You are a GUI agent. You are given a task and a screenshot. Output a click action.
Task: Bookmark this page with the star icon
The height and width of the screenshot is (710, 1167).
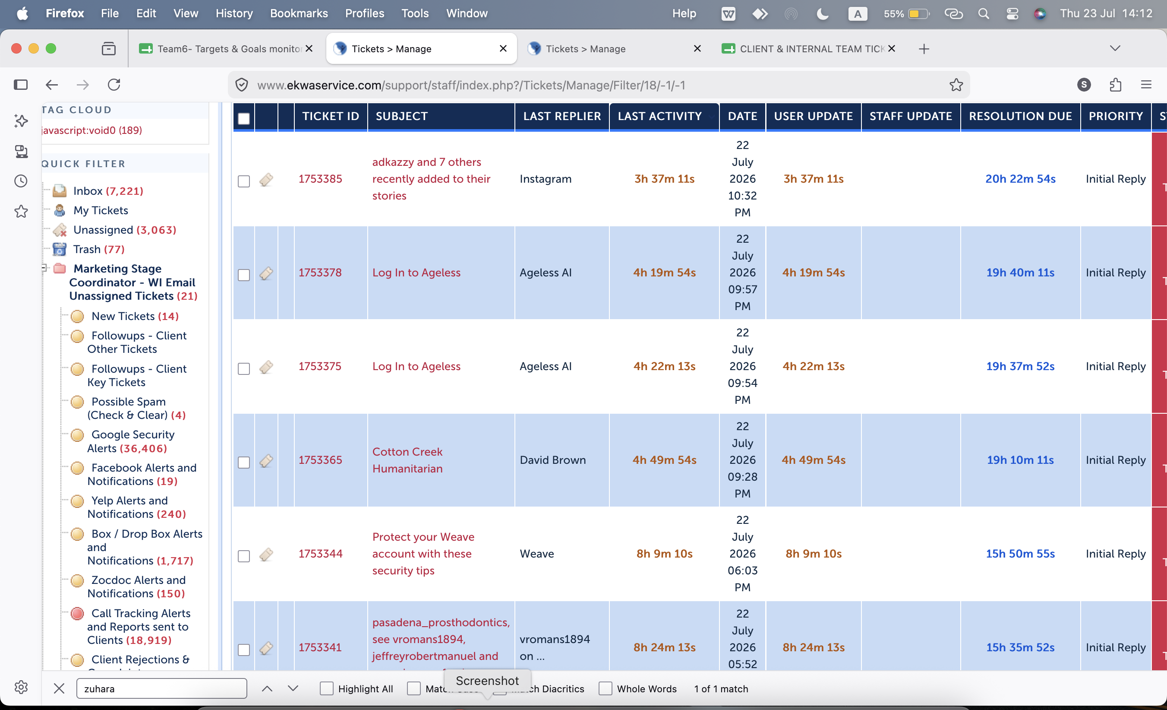click(x=956, y=85)
